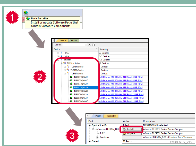196x146 pixels.
Task: Switch to the Boards tab
Action: click(x=74, y=41)
